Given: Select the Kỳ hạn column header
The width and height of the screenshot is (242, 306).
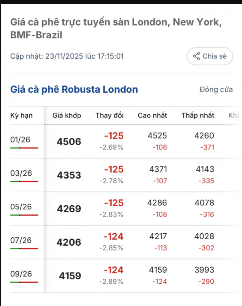Looking at the screenshot, I should pyautogui.click(x=22, y=115).
